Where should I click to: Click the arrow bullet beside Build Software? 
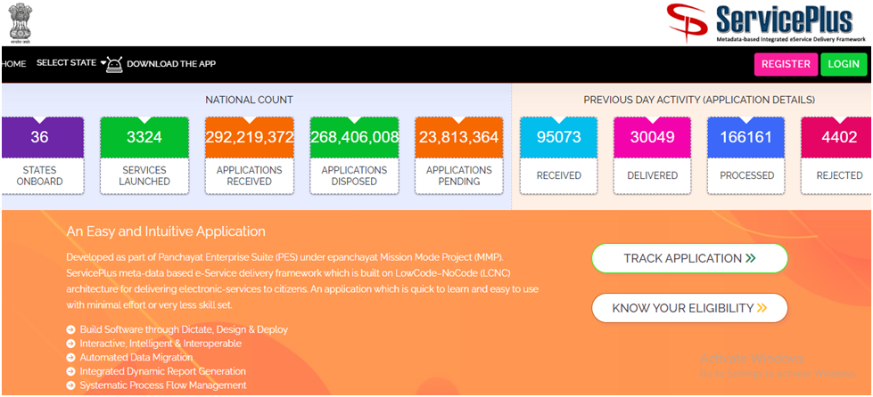click(70, 329)
